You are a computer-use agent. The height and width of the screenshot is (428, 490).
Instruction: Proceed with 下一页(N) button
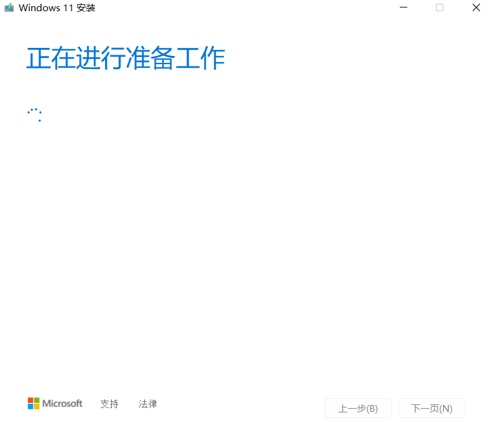pyautogui.click(x=432, y=408)
